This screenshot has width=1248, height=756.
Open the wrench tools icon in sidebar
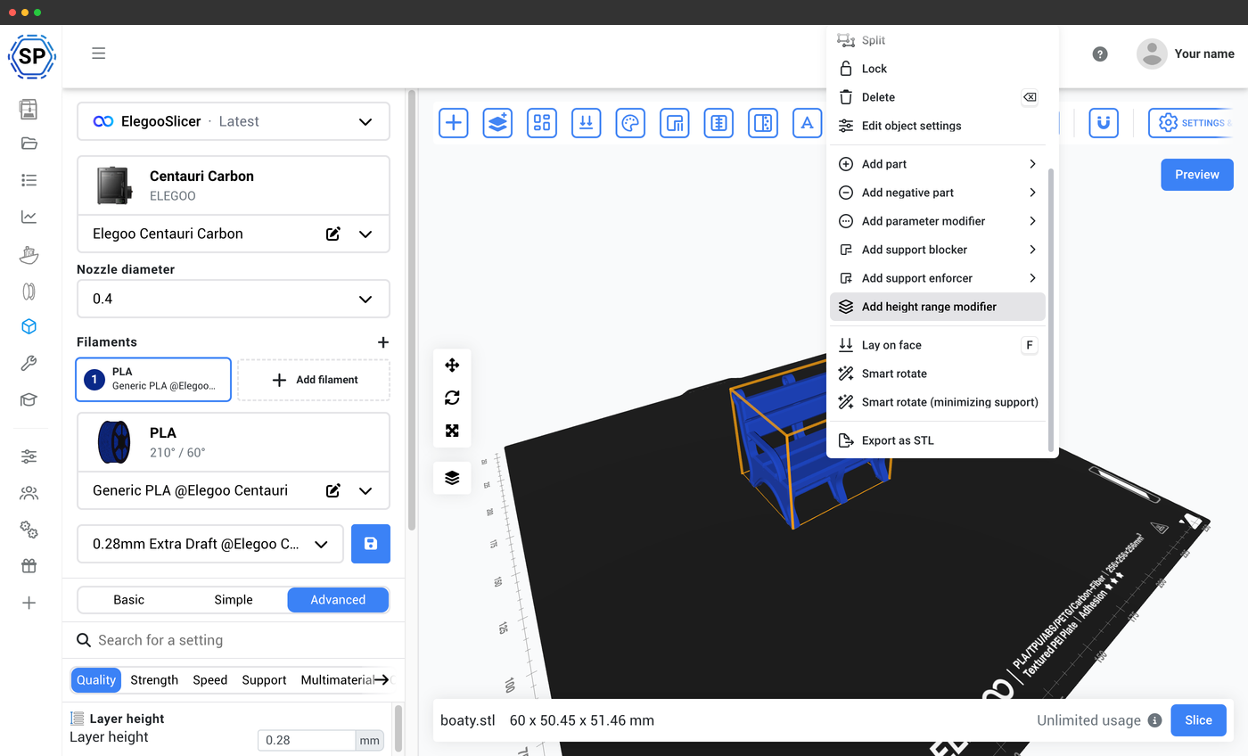[x=29, y=364]
